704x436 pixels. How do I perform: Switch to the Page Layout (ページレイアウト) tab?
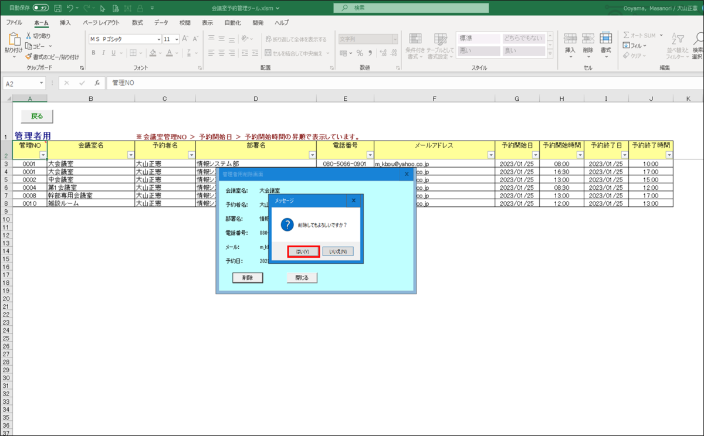point(101,23)
